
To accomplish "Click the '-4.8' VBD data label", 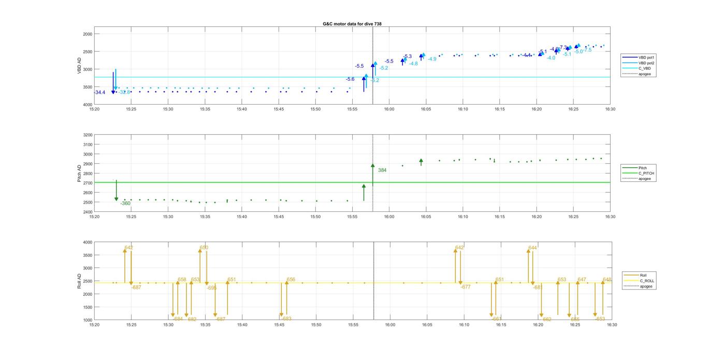I will tap(413, 64).
